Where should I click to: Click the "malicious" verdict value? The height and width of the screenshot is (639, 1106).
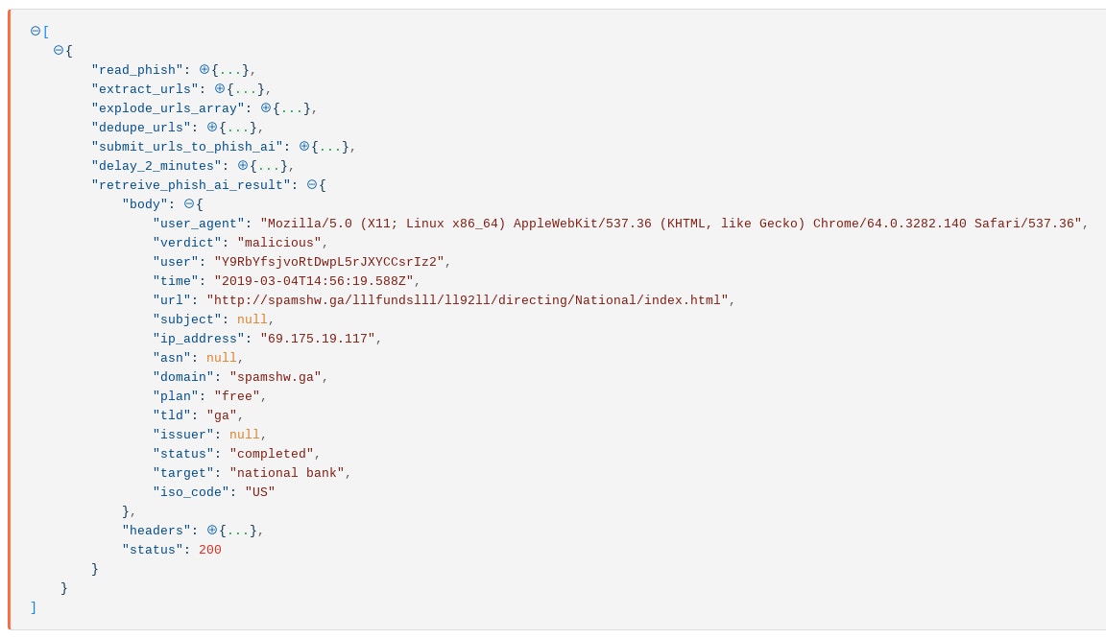click(279, 243)
